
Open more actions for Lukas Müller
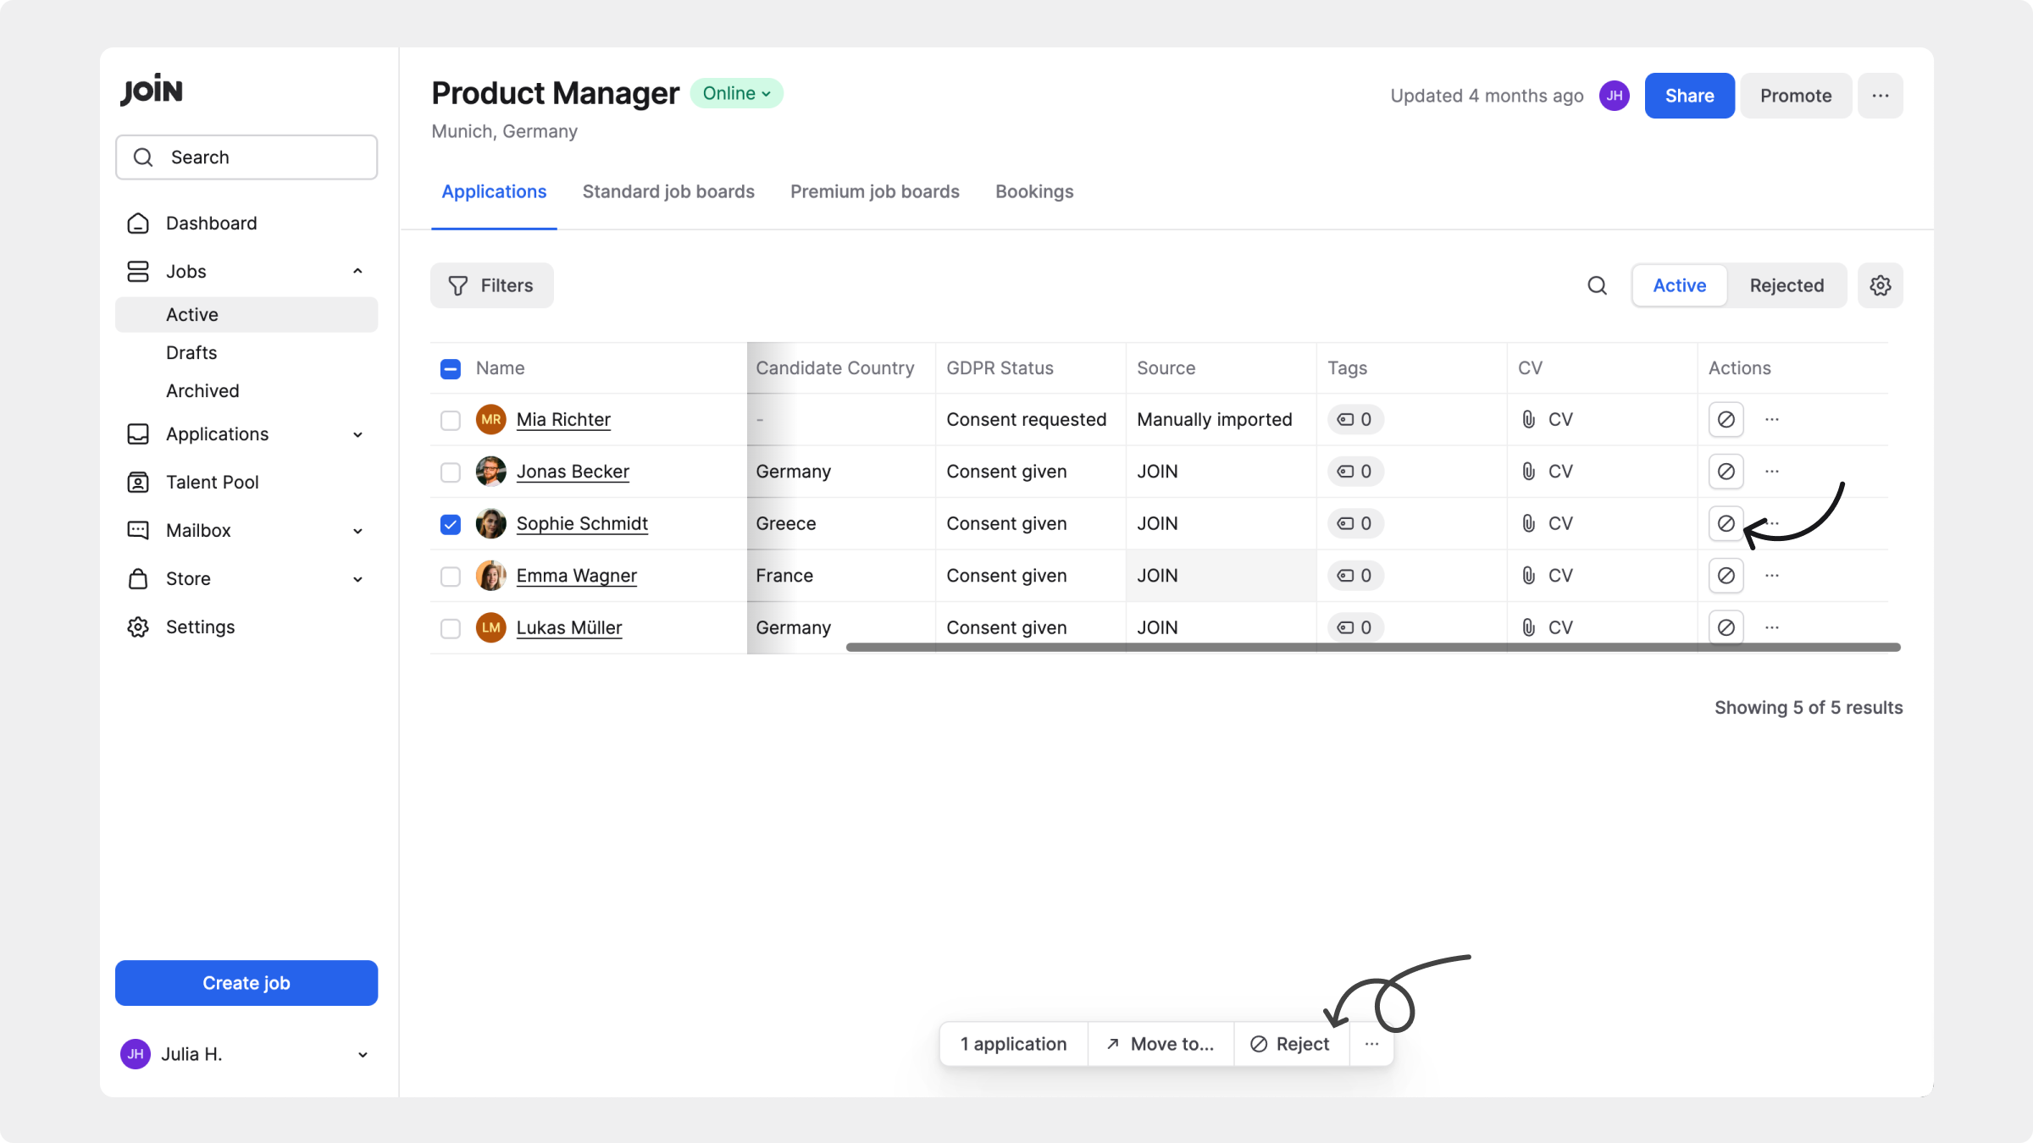click(1771, 627)
